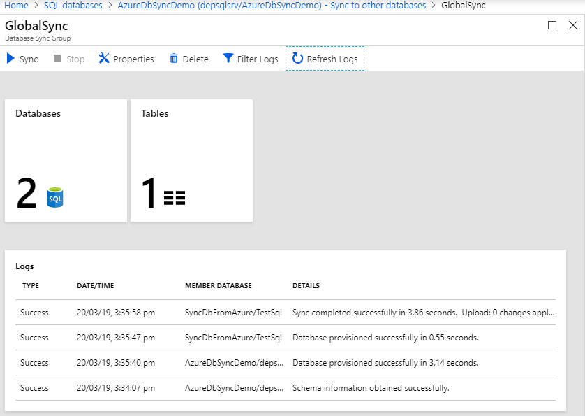Image resolution: width=585 pixels, height=416 pixels.
Task: Select log timestamp 20/03/19, 3:35:58 pm
Action: 116,313
